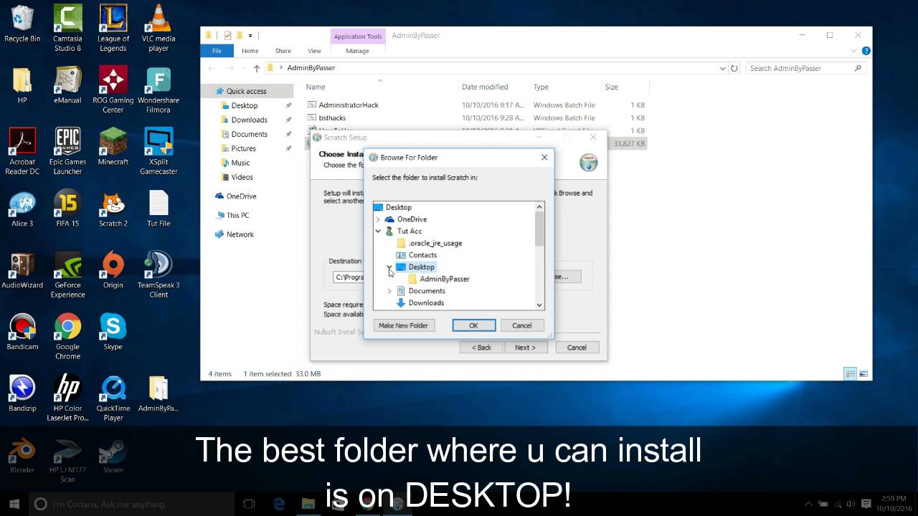
Task: Expand the Explorer ribbon chevron
Action: (x=853, y=51)
